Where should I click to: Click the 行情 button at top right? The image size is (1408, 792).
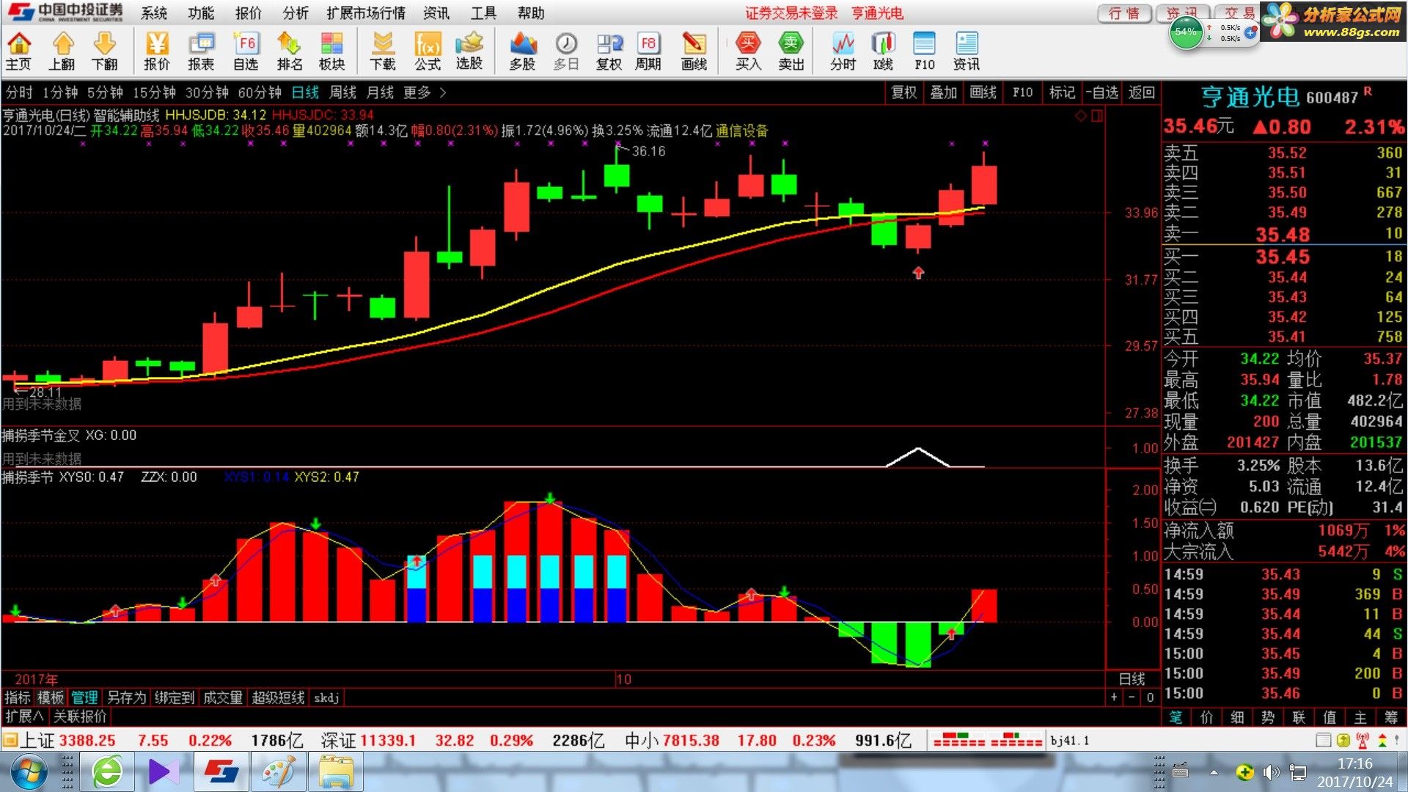[x=1123, y=13]
